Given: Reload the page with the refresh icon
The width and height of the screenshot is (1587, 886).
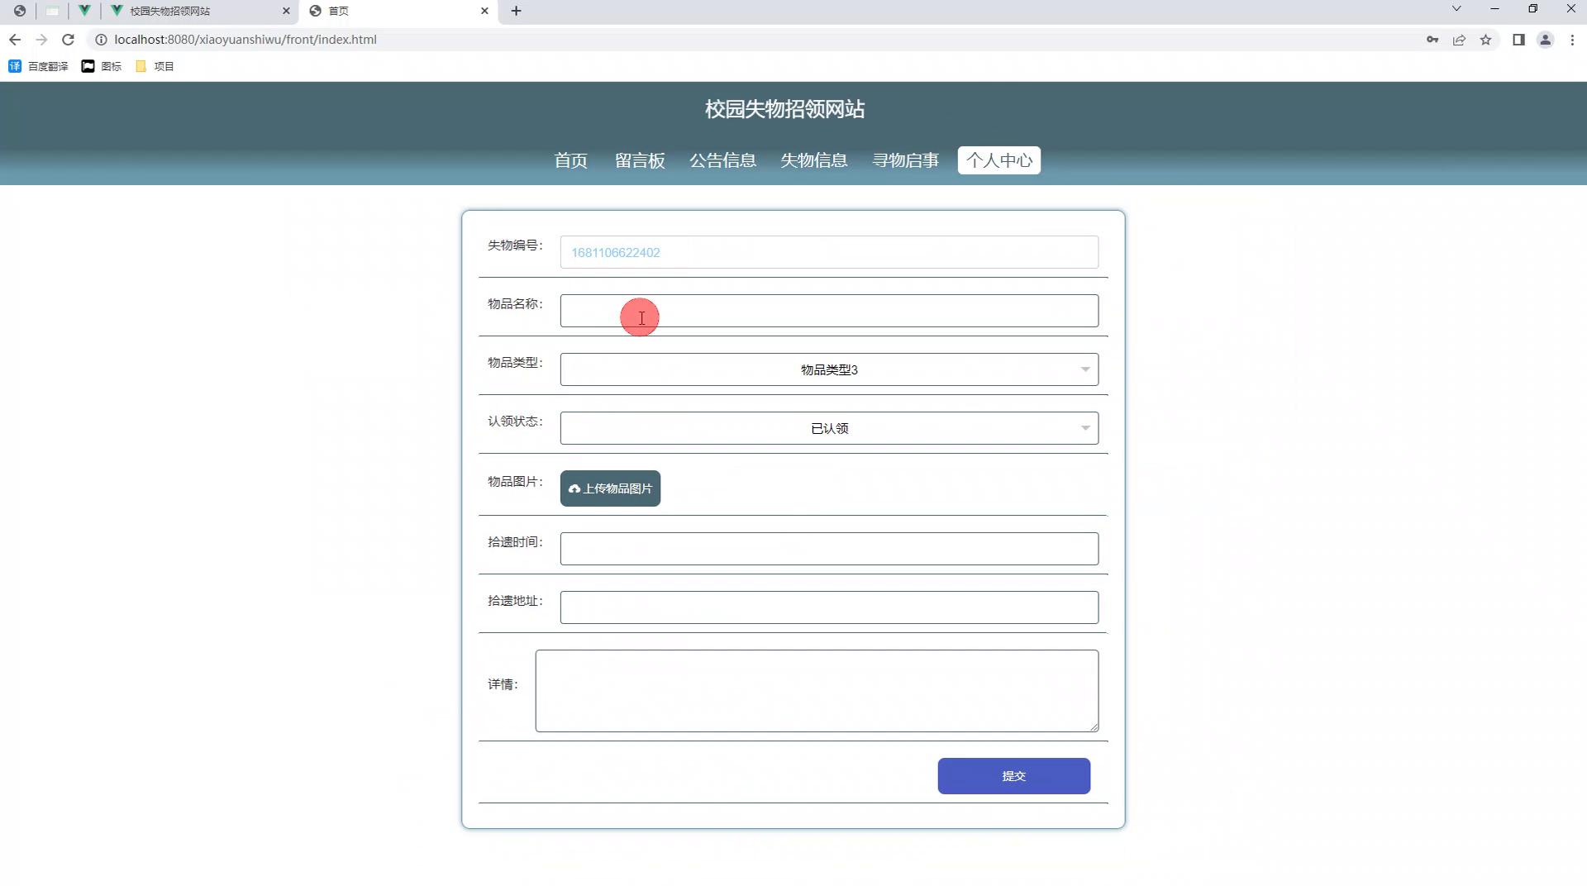Looking at the screenshot, I should [x=69, y=40].
